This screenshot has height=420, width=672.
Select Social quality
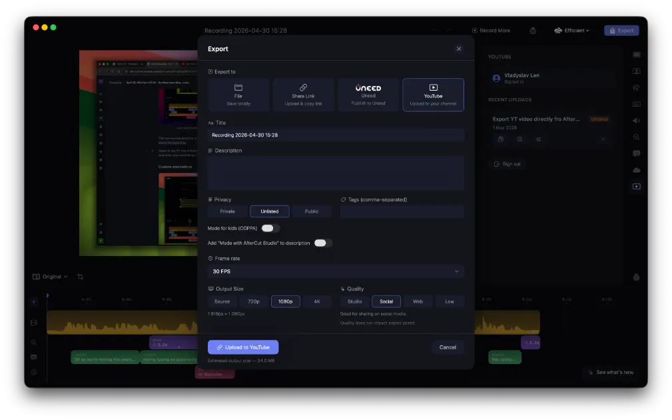(386, 301)
